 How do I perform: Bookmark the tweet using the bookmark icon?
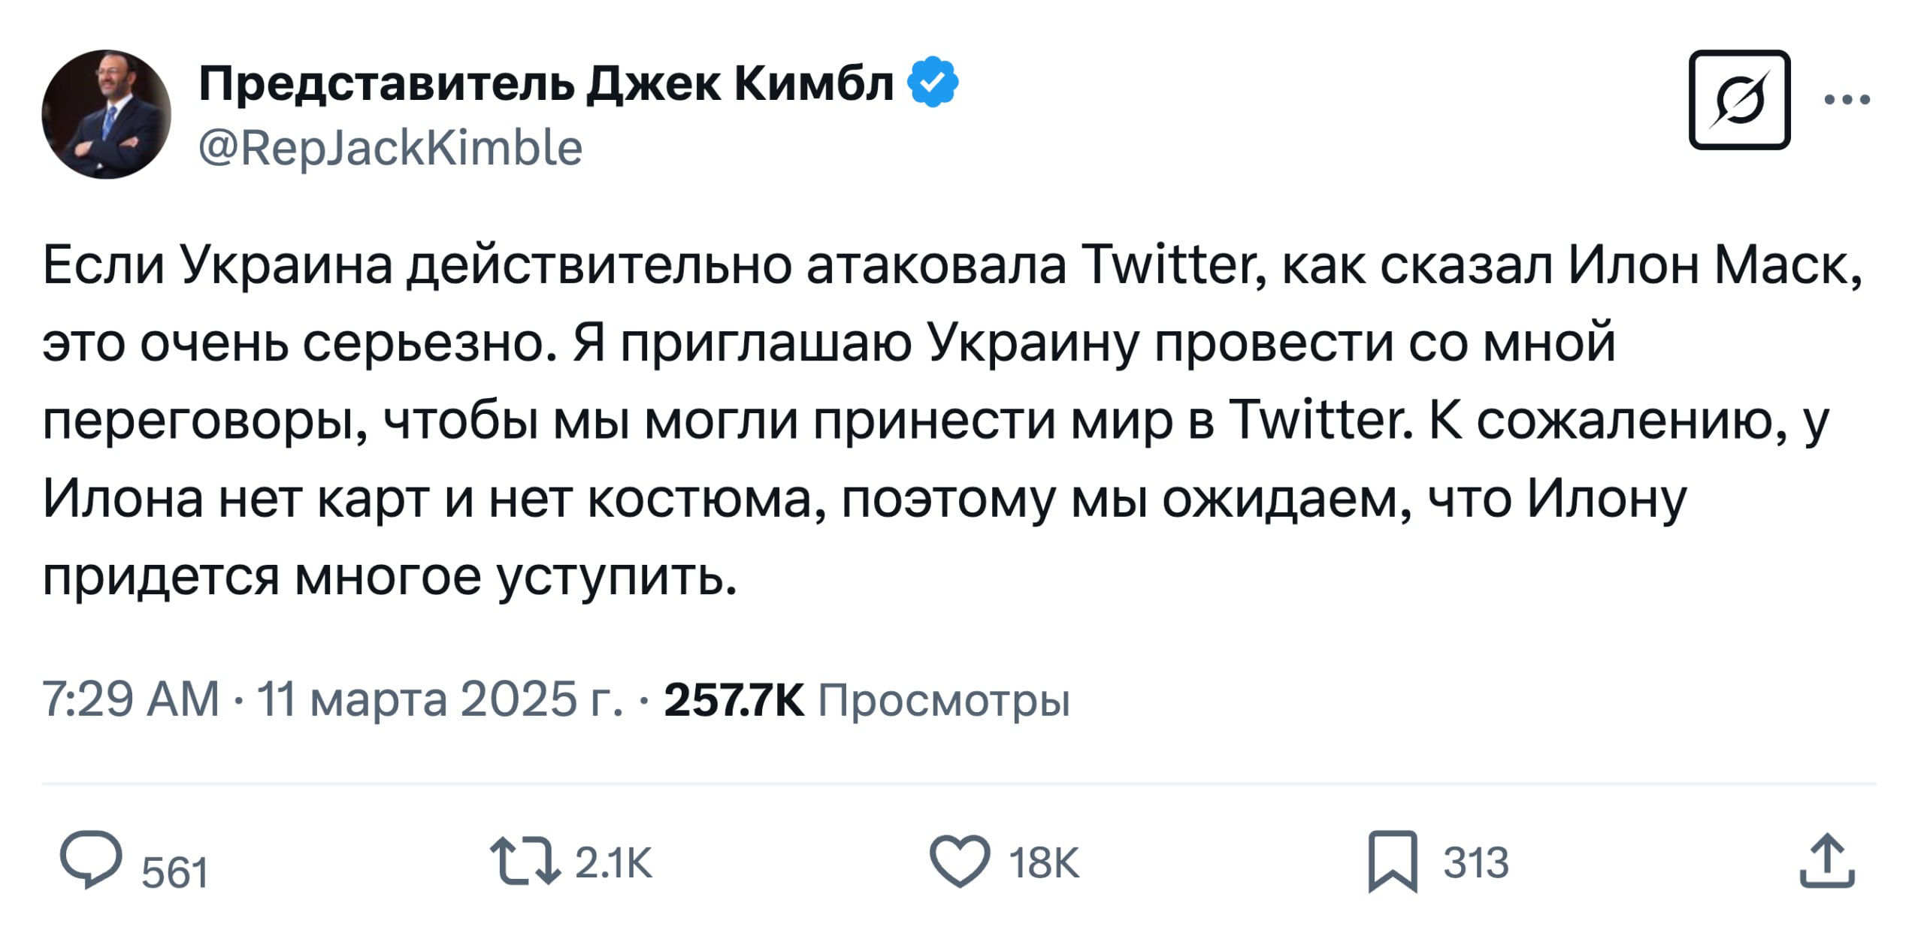click(x=1393, y=861)
